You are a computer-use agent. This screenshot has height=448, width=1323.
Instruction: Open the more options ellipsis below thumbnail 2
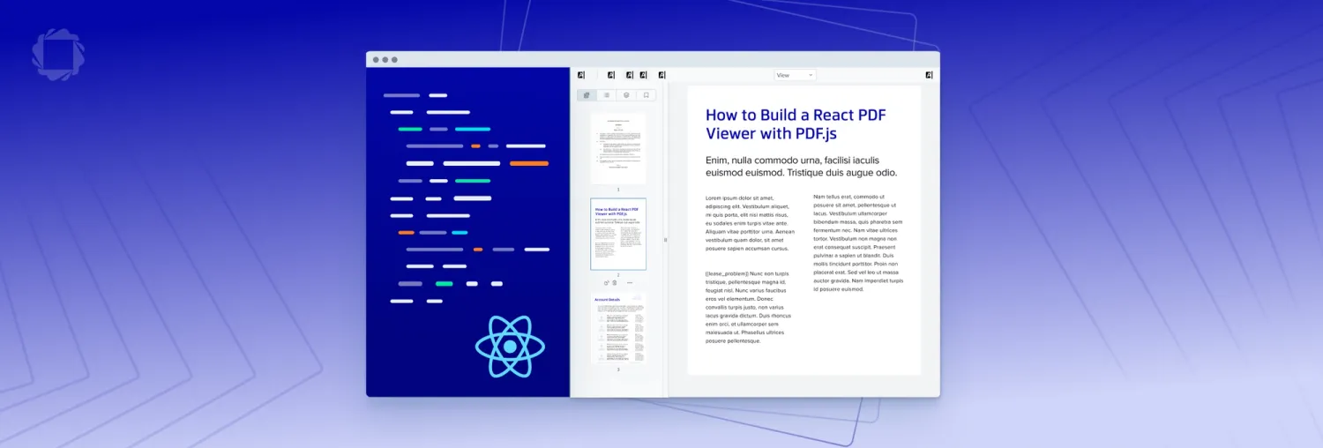tap(630, 282)
